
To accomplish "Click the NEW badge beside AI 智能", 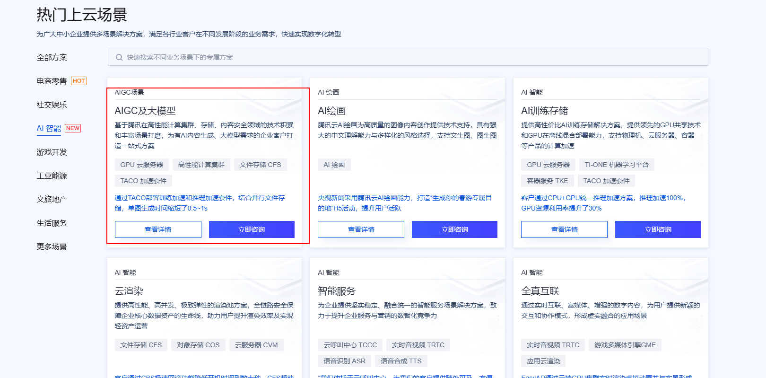I will 73,128.
